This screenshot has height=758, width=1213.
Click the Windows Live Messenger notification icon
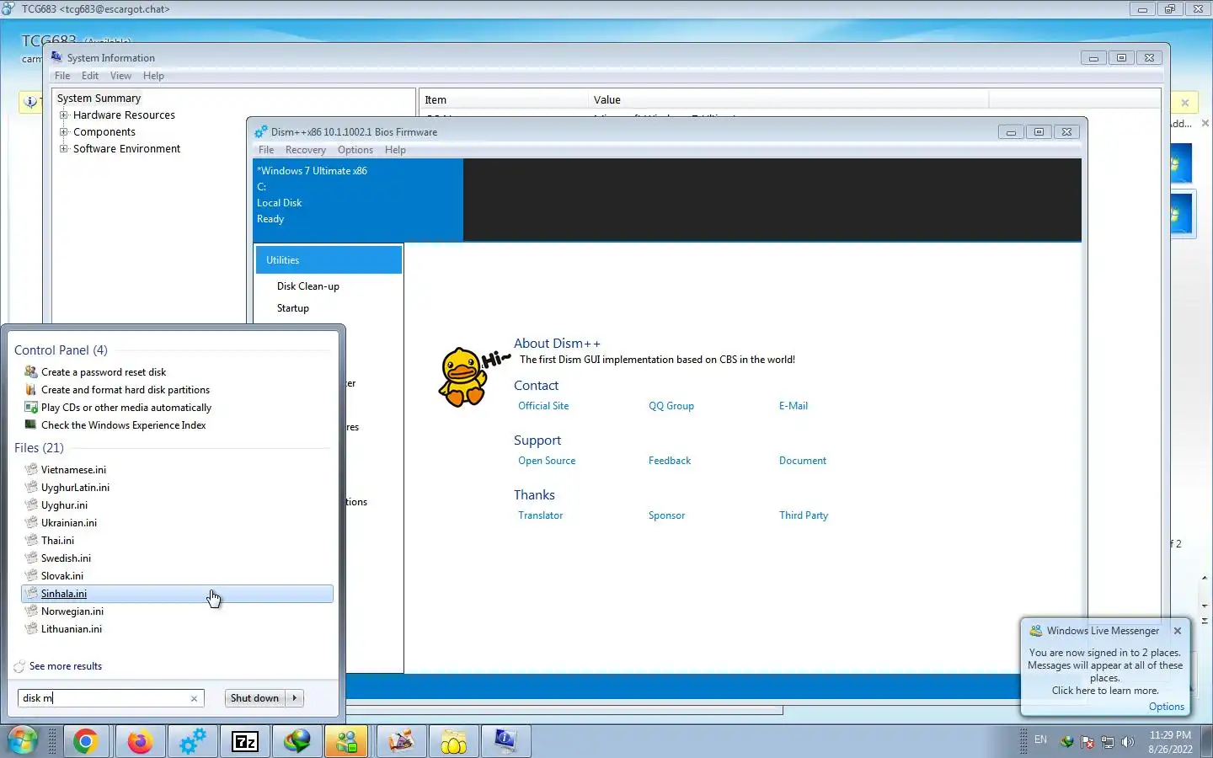(x=1035, y=631)
